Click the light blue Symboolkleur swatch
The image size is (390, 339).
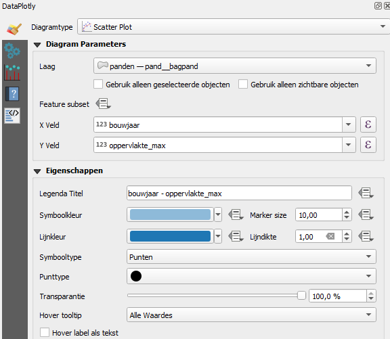170,214
